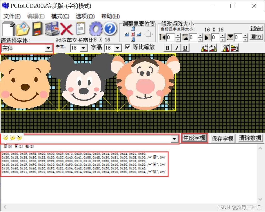Click the red X delete icon
The width and height of the screenshot is (265, 212).
point(67,29)
